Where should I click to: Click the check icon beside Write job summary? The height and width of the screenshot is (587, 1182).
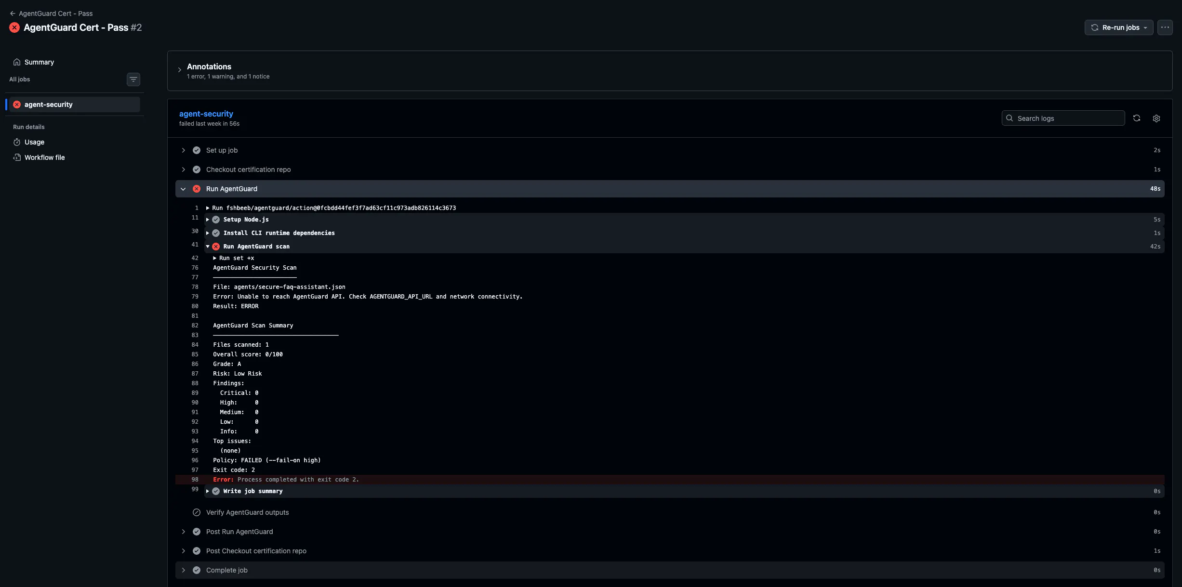click(216, 491)
